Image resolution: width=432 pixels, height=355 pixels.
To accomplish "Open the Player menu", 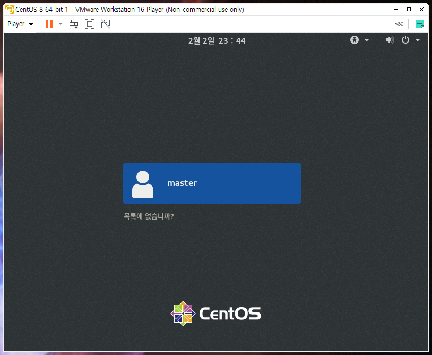I will tap(20, 24).
